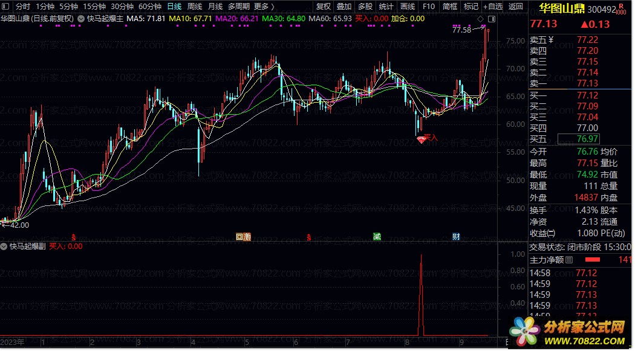Select the 15分钟 period tab

click(94, 7)
